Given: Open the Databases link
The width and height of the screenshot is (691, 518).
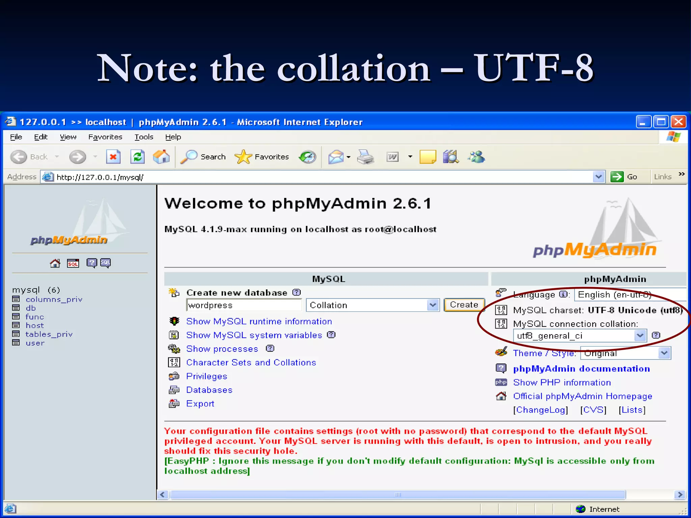Looking at the screenshot, I should point(209,390).
